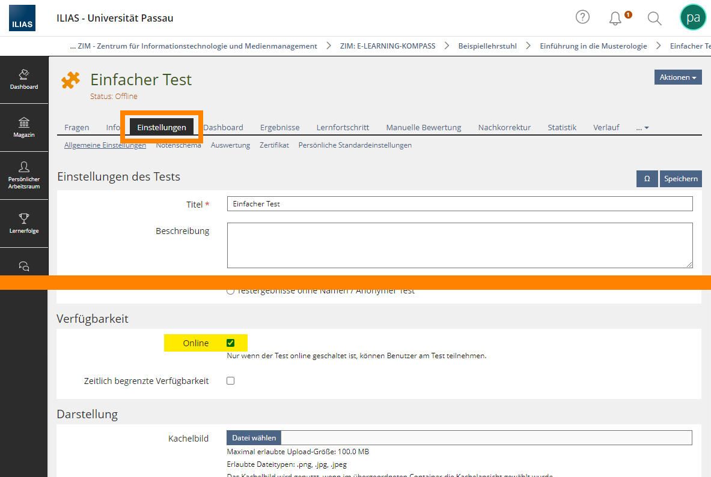Open notifications bell icon
This screenshot has height=477, width=711.
(615, 18)
